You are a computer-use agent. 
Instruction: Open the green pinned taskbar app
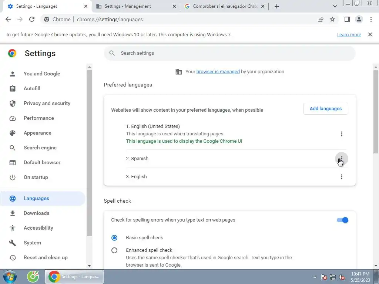[x=33, y=277]
